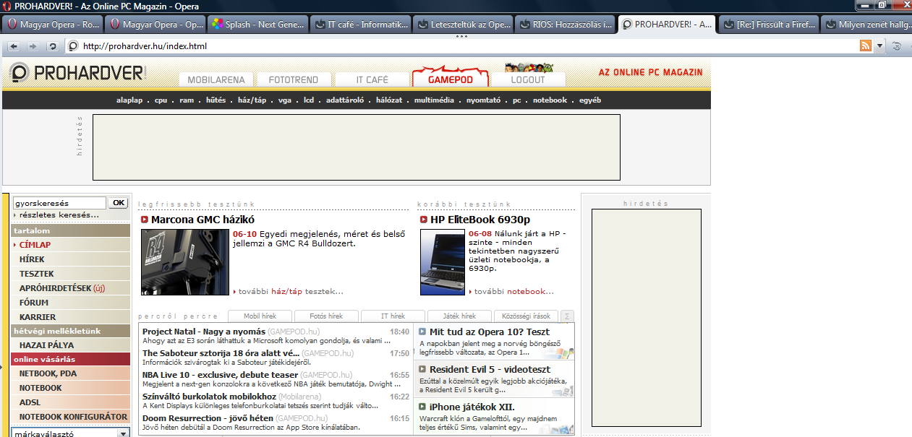This screenshot has width=912, height=437.
Task: Select lcd in the category bar
Action: tap(309, 100)
